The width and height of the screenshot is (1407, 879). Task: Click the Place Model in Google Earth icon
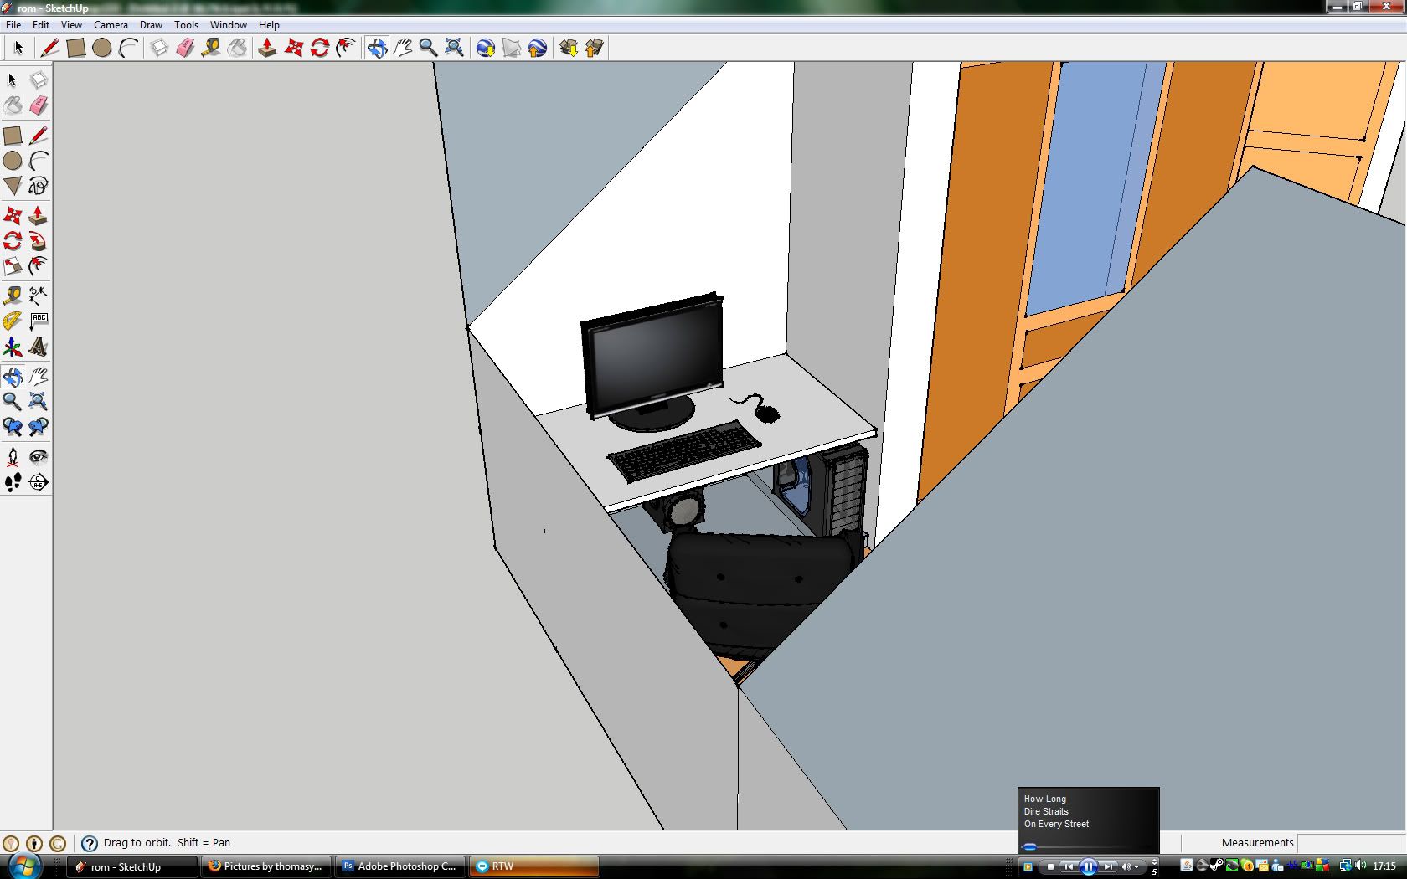point(538,48)
